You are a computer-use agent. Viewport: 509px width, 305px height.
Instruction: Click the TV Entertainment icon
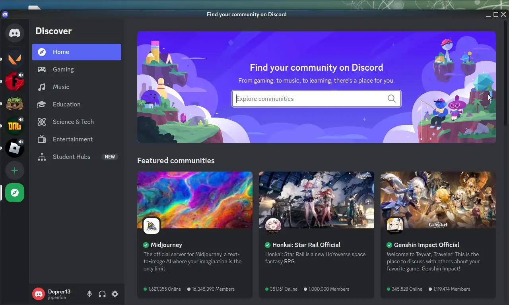point(42,139)
